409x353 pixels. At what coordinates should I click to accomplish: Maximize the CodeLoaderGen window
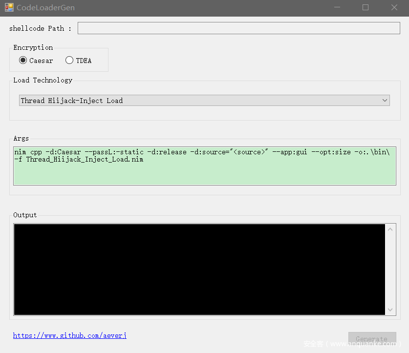click(366, 8)
